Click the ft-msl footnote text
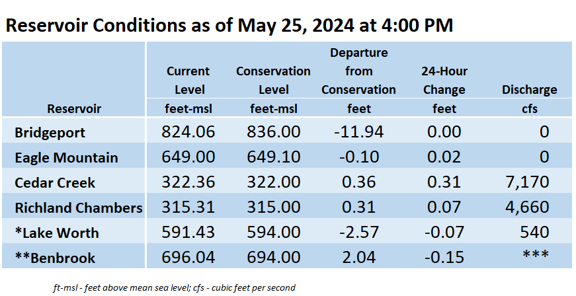 pyautogui.click(x=174, y=287)
